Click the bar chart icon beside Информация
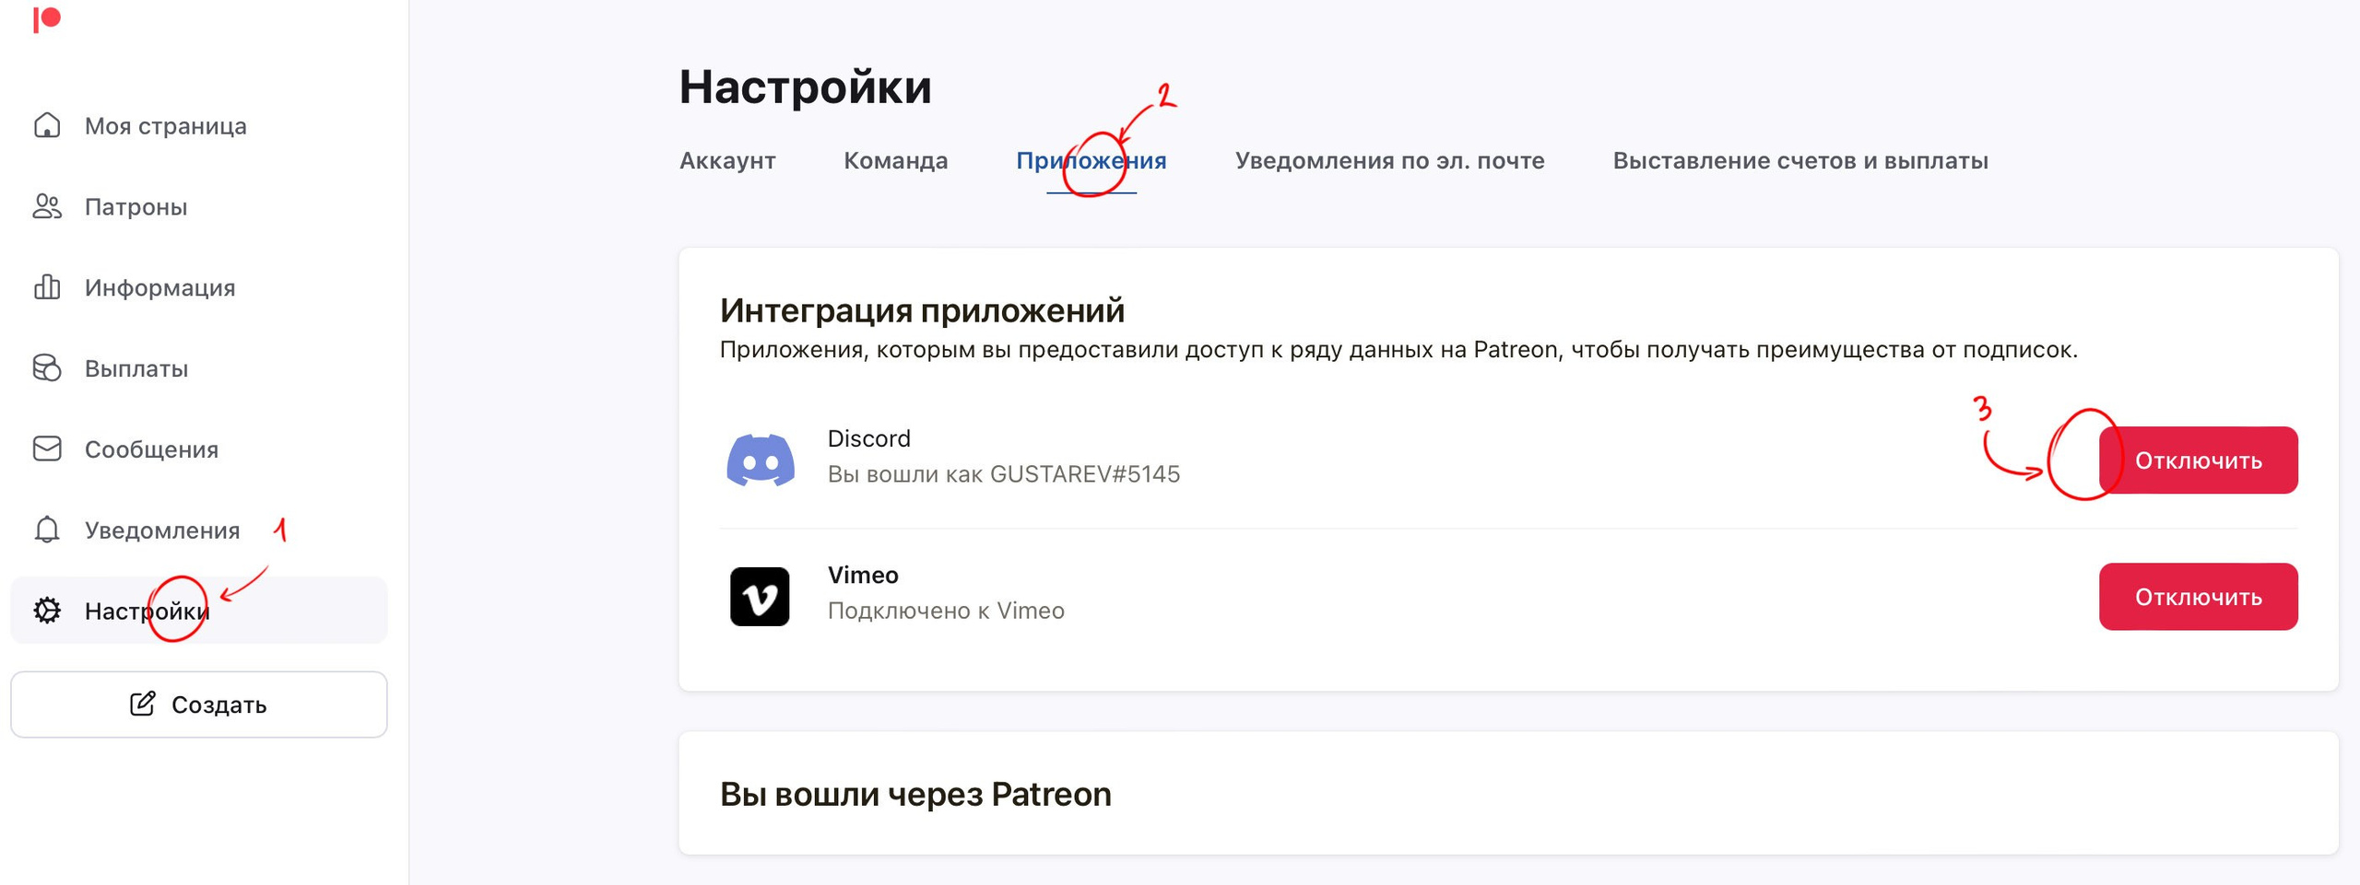 [x=47, y=287]
